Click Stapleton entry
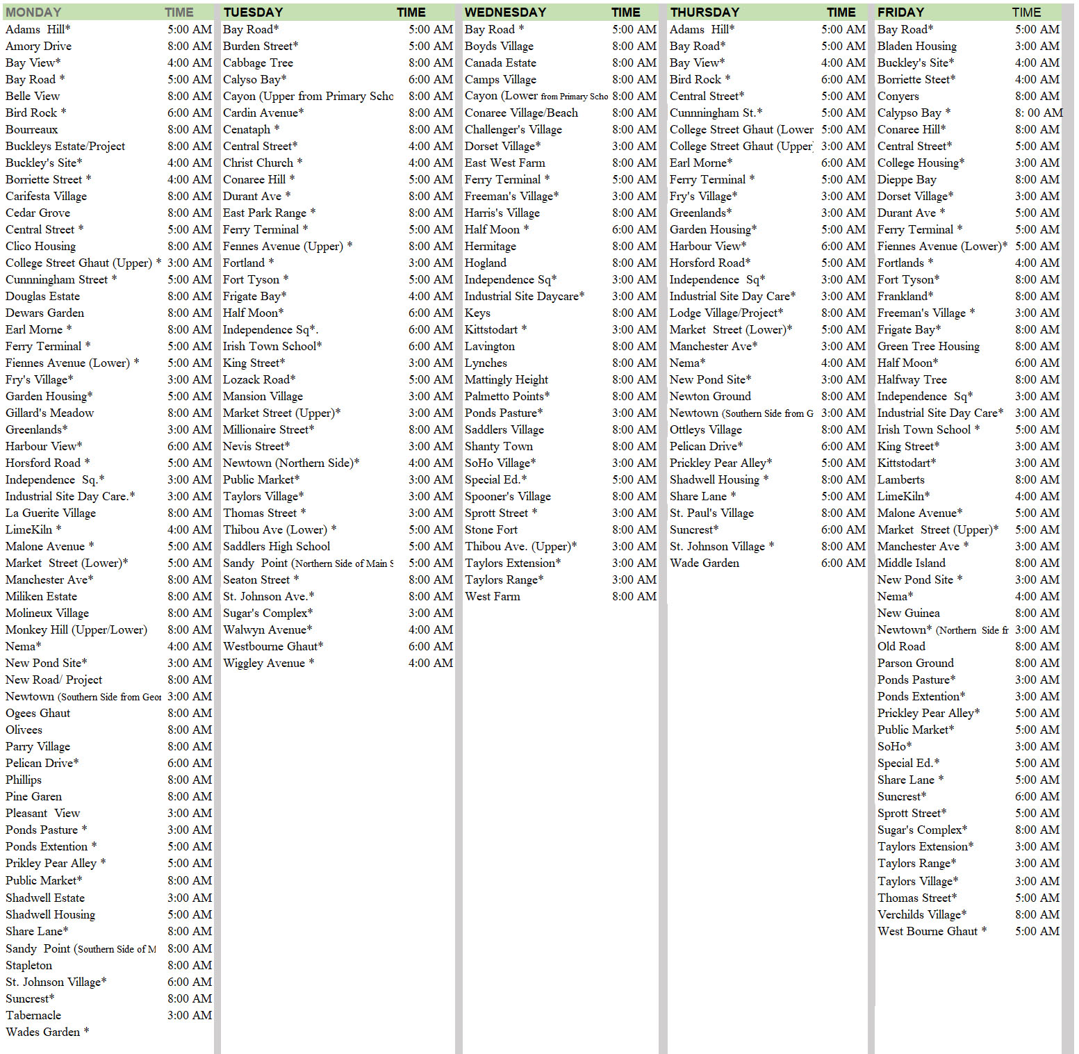The width and height of the screenshot is (1079, 1054). point(28,965)
